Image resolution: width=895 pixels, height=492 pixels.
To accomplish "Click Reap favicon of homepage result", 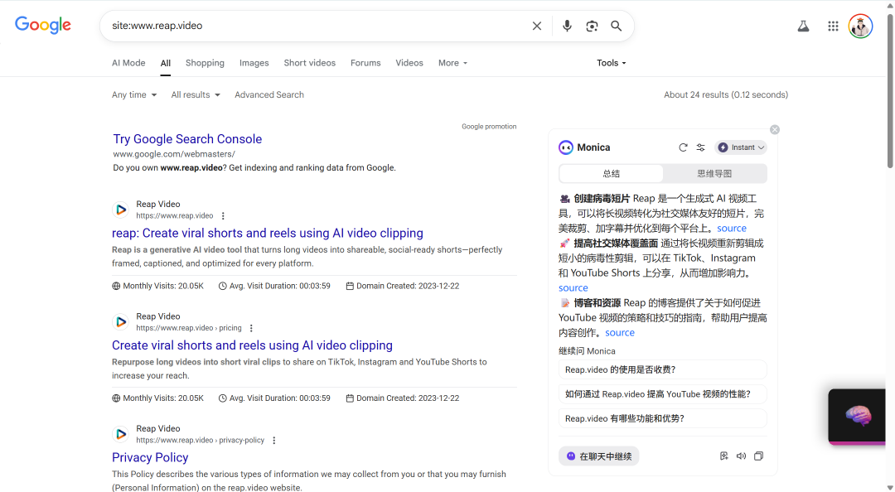I will tap(120, 210).
